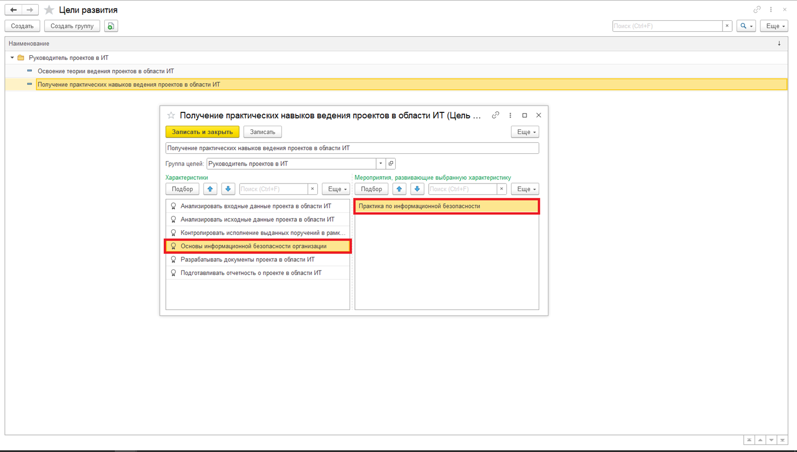Select Разрабатывать документы проекта в области ИТ
Screen dimensions: 797x452
point(258,259)
